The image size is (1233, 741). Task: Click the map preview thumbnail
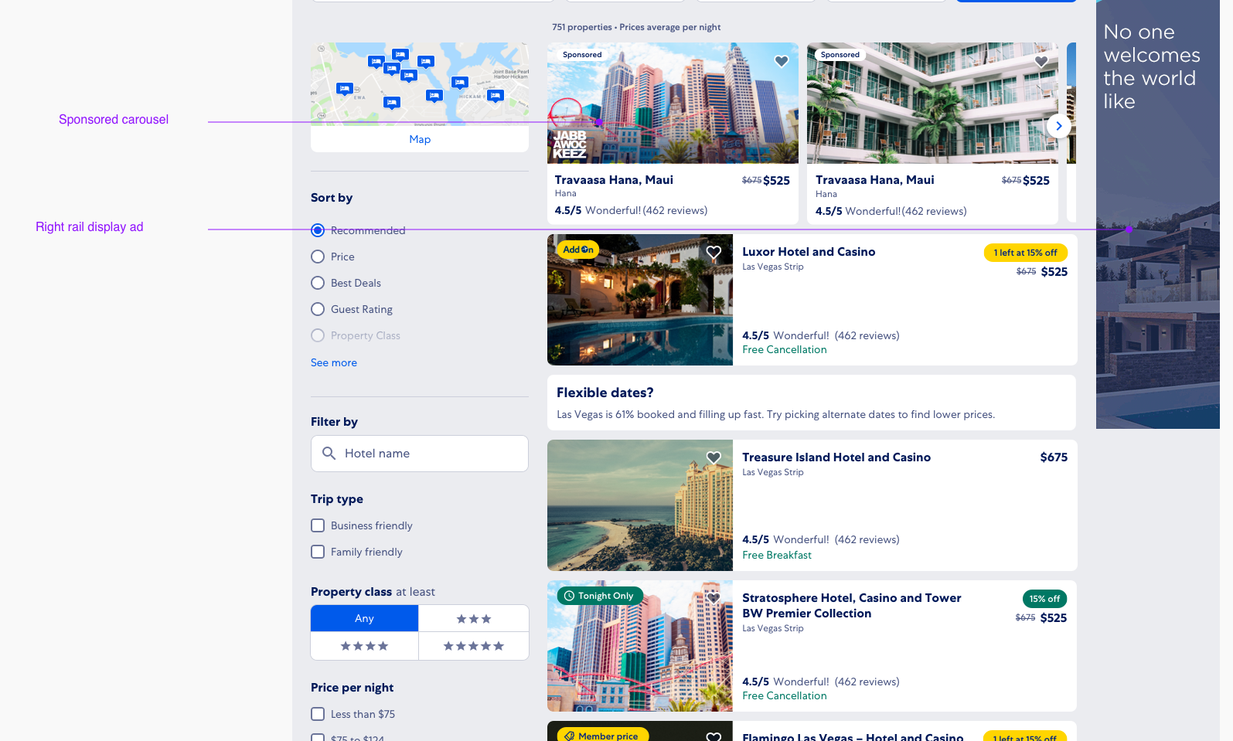click(420, 84)
